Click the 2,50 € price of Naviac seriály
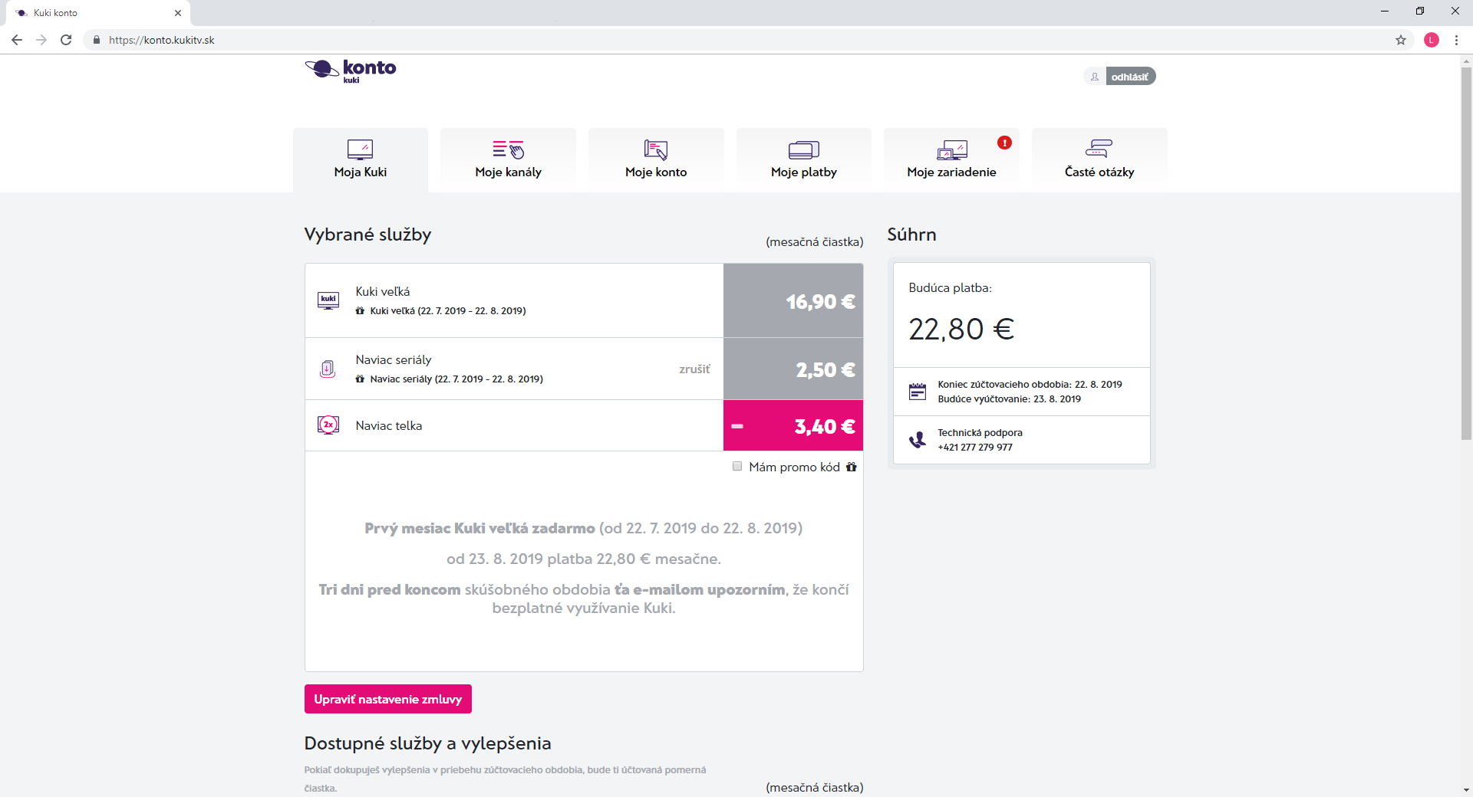The width and height of the screenshot is (1473, 797). (825, 370)
